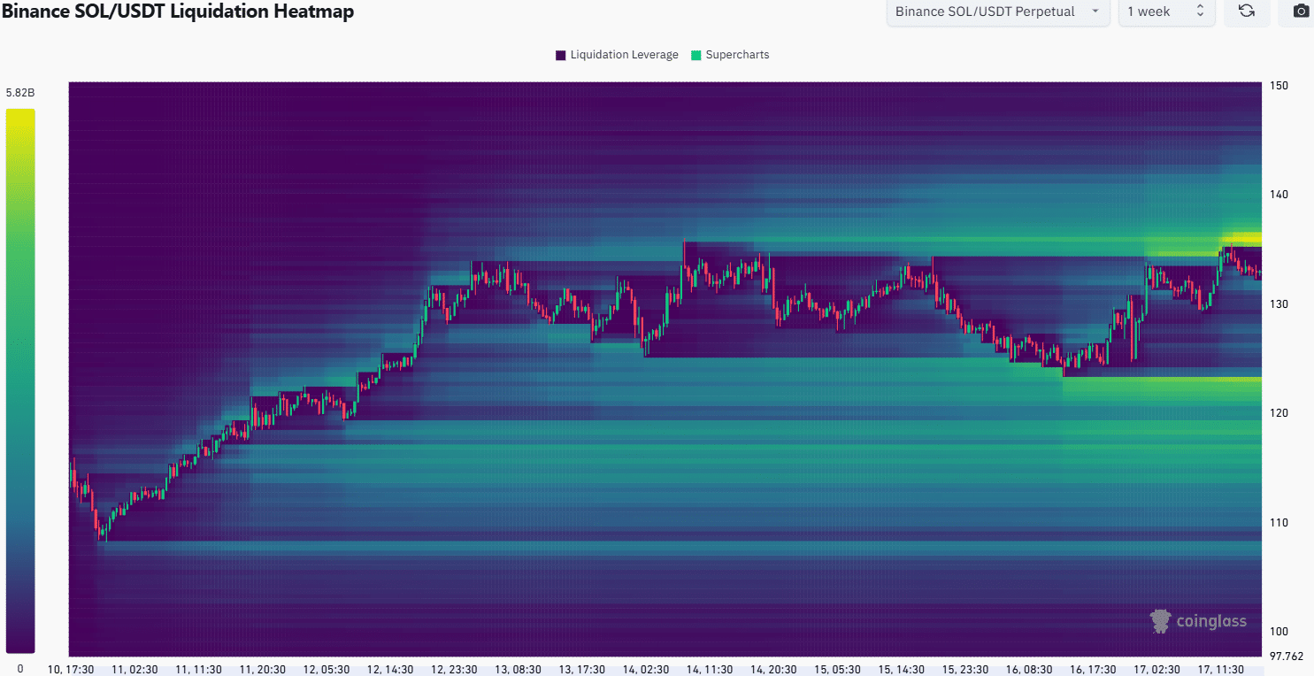Toggle the Liquidation Leverage legend entry
Image resolution: width=1314 pixels, height=676 pixels.
(616, 54)
